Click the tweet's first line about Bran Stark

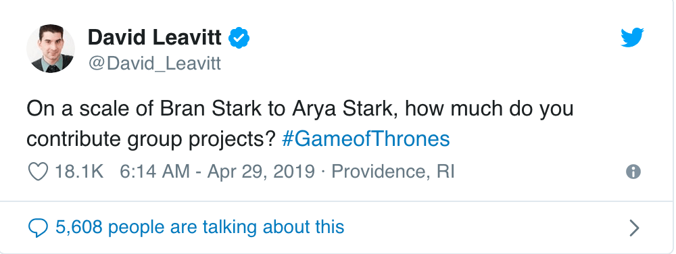pyautogui.click(x=299, y=109)
